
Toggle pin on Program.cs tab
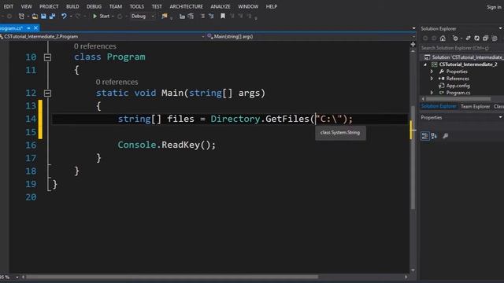(28, 28)
